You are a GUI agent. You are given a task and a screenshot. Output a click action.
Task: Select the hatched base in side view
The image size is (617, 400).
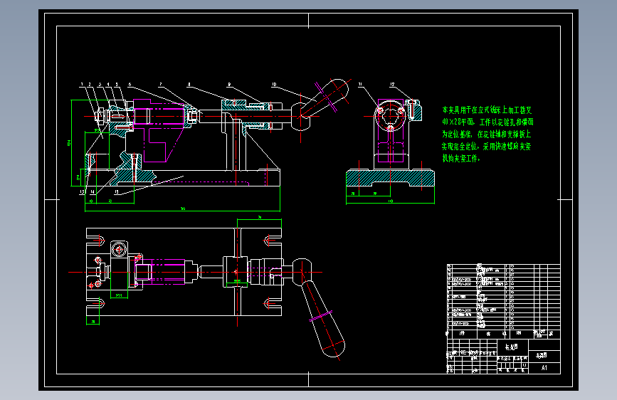(x=391, y=178)
